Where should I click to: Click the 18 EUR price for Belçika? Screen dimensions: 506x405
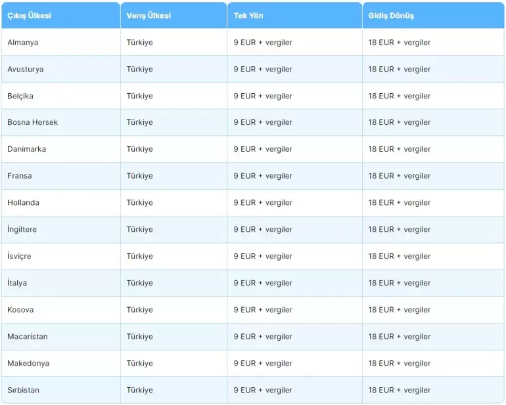point(400,96)
